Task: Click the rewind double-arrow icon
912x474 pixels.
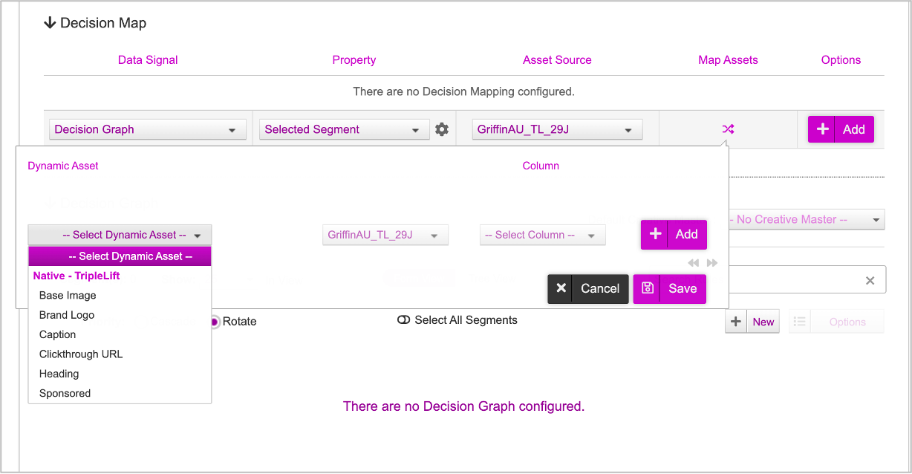Action: (693, 263)
